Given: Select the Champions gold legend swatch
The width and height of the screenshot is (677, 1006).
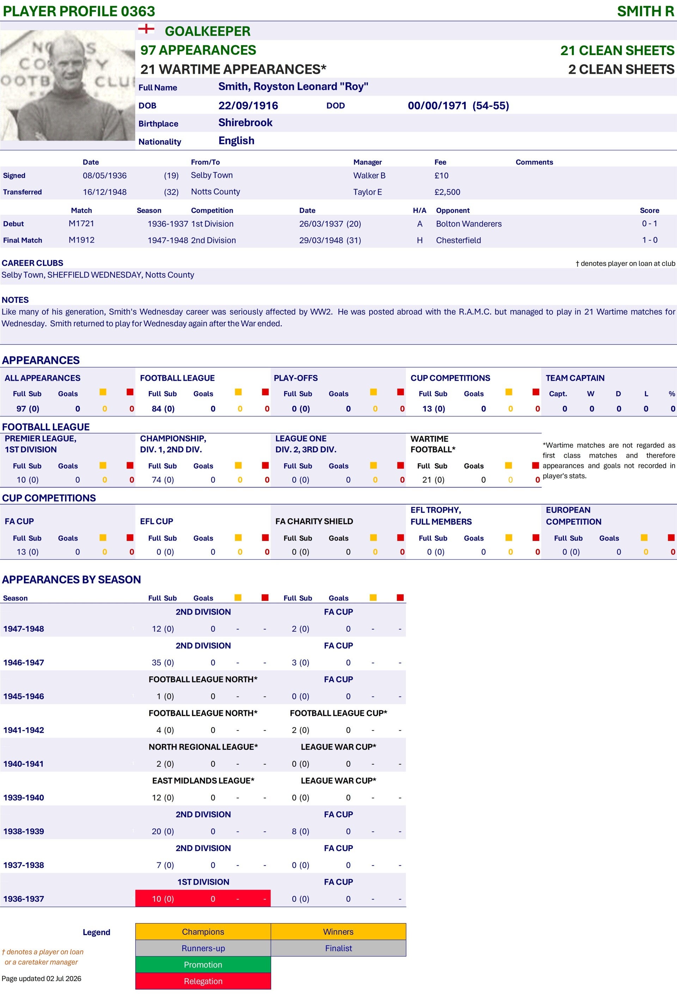Looking at the screenshot, I should click(203, 932).
